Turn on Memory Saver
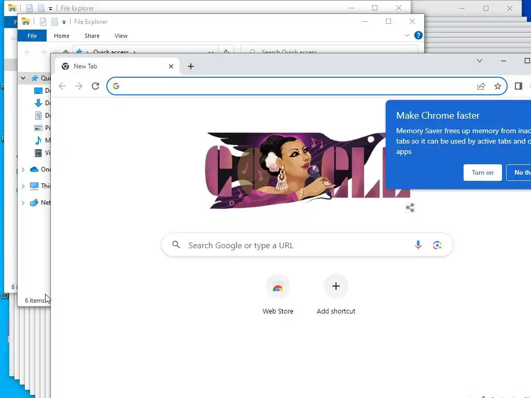The image size is (531, 398). pyautogui.click(x=483, y=173)
